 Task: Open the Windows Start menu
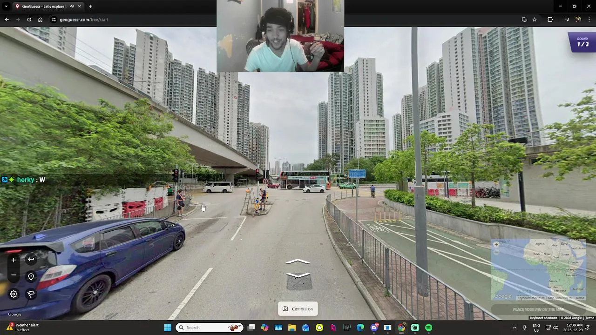[x=168, y=328]
